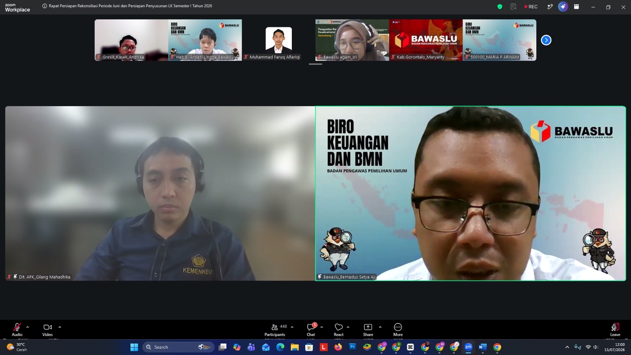Click the Bawaslu_Bernadus Setya Aji name label

tap(349, 277)
